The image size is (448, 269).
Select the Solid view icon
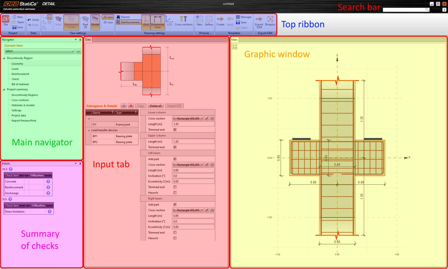58,21
